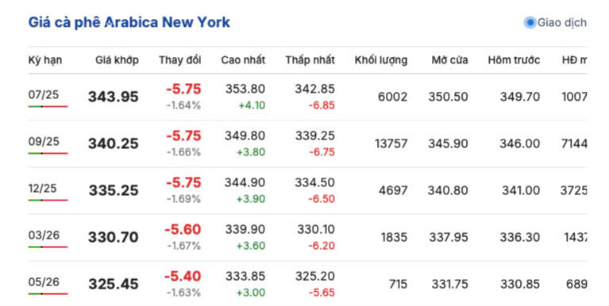
Task: Sort by the Thấp nhất column header
Action: [310, 60]
